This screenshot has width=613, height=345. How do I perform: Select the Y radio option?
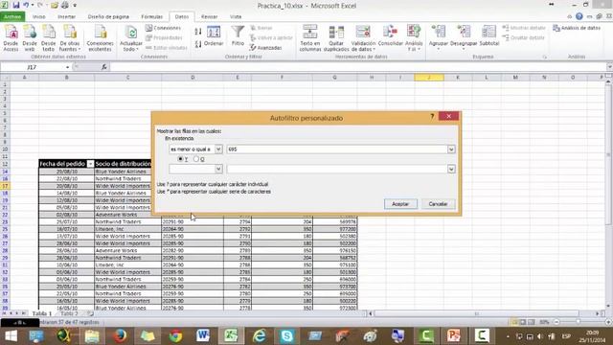(180, 159)
